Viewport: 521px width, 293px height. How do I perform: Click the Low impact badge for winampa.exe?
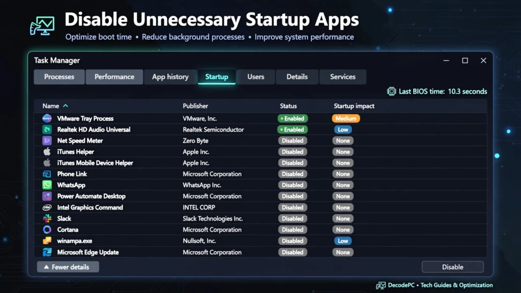click(343, 241)
